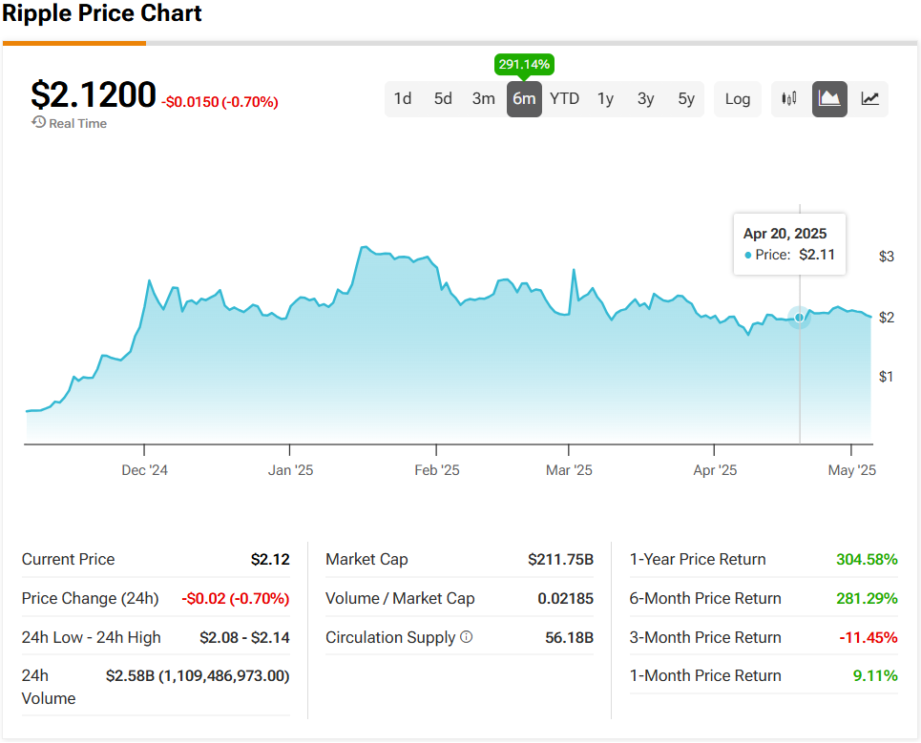Click the Jan '25 axis label
The image size is (921, 743).
[290, 470]
